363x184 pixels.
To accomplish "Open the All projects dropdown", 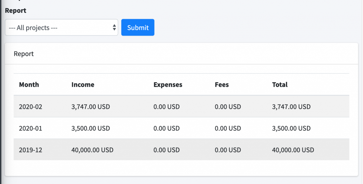I will tap(61, 28).
